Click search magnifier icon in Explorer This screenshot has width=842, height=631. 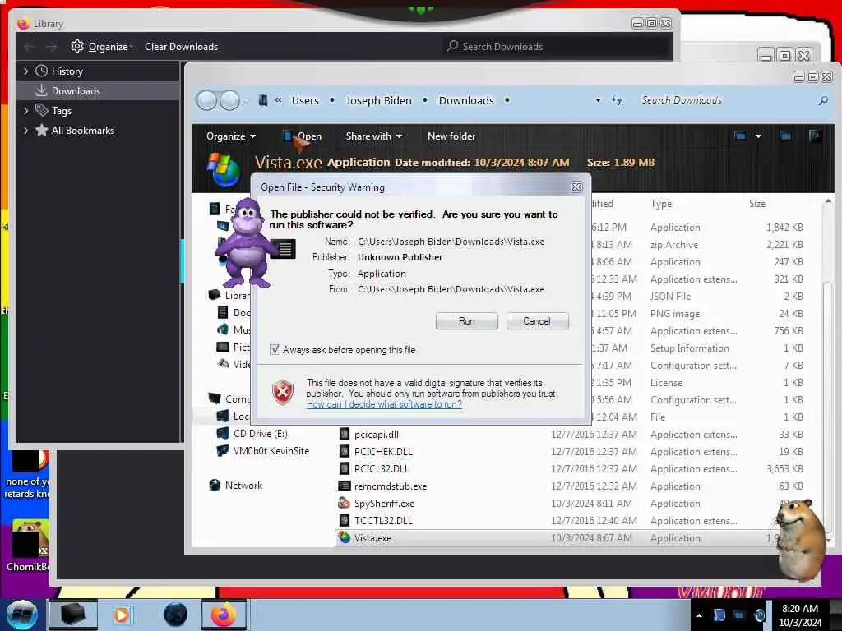click(823, 100)
